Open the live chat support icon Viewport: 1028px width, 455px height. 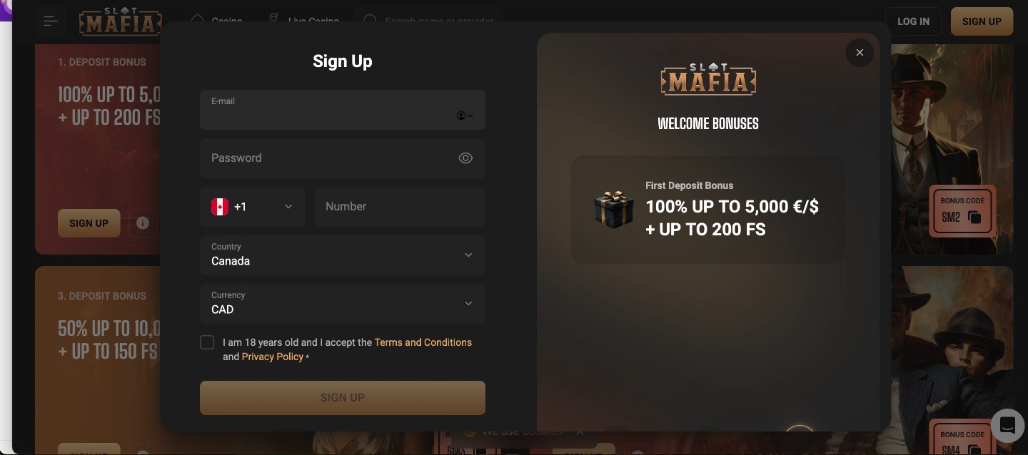click(1007, 425)
